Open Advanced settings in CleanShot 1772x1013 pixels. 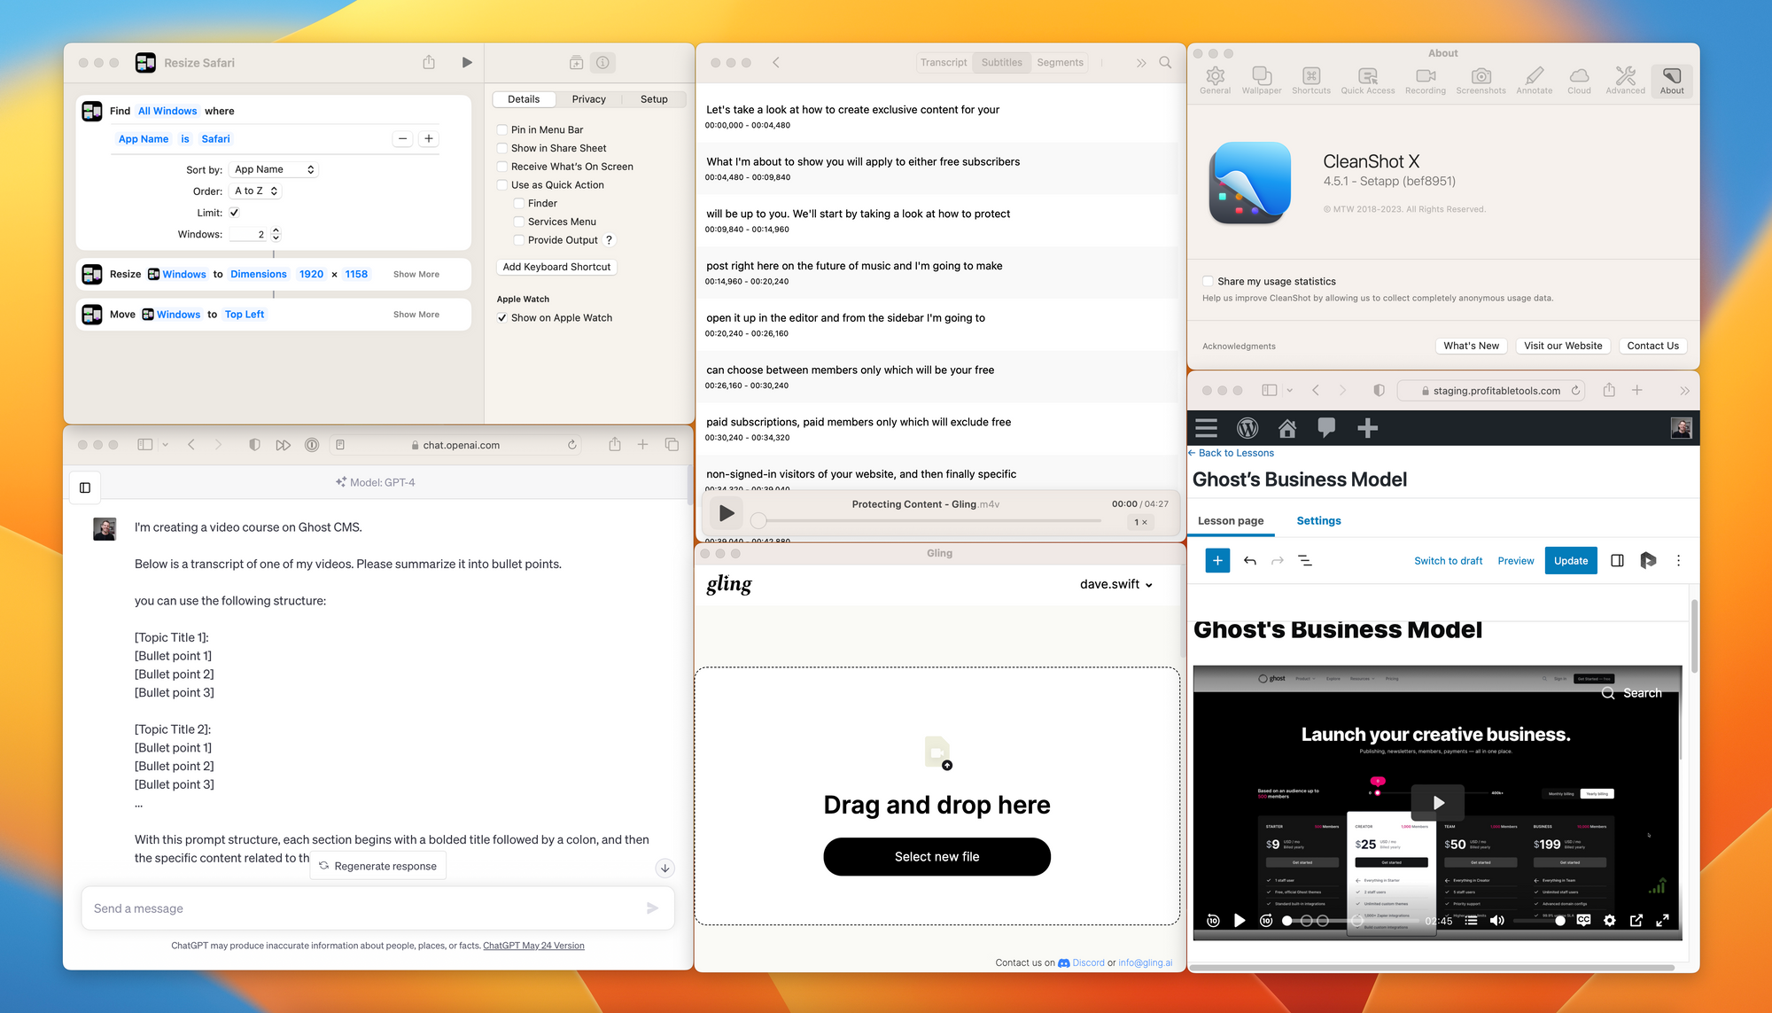click(x=1626, y=81)
